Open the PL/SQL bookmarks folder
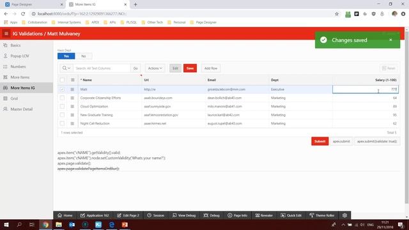The image size is (409, 230). (x=128, y=22)
